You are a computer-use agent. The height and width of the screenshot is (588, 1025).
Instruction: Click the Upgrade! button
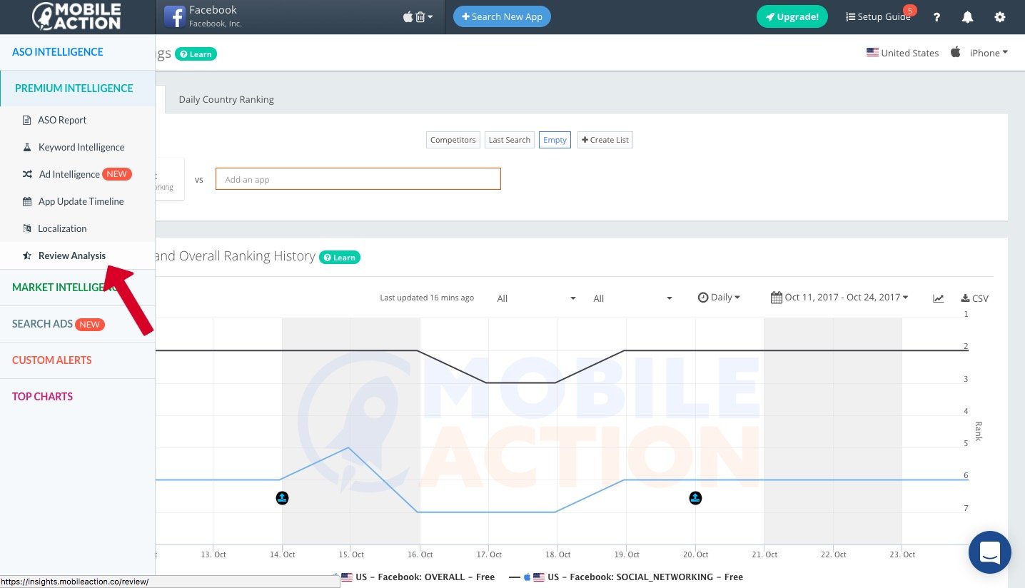point(792,16)
